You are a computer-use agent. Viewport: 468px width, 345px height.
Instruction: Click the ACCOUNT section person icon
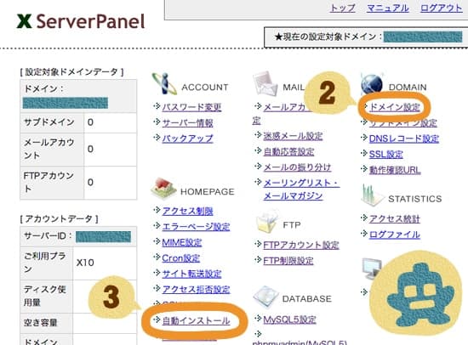[164, 83]
